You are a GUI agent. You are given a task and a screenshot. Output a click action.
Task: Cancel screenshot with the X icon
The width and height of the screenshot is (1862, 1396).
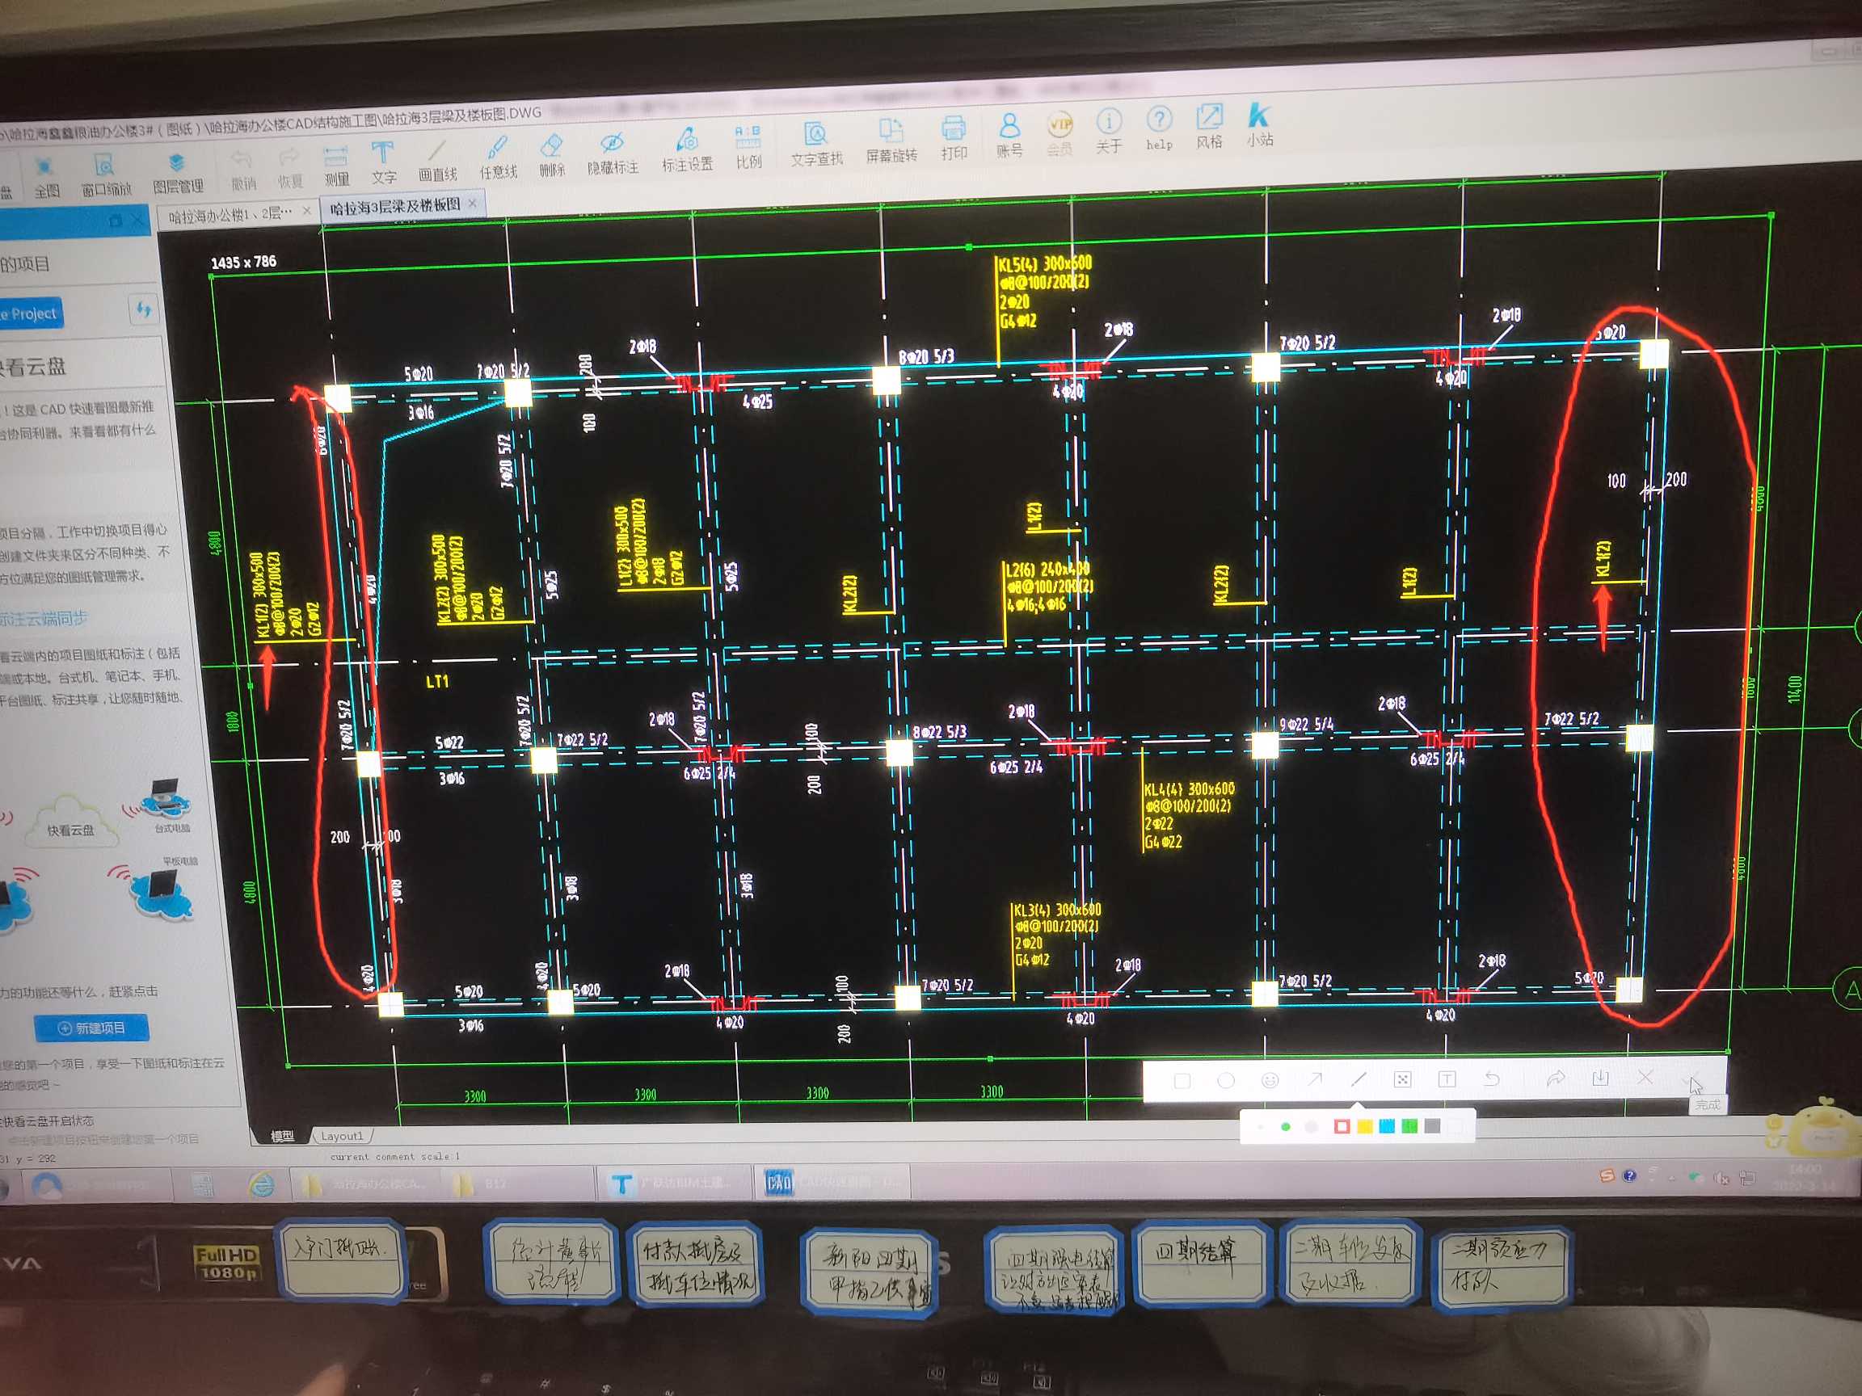click(x=1645, y=1077)
